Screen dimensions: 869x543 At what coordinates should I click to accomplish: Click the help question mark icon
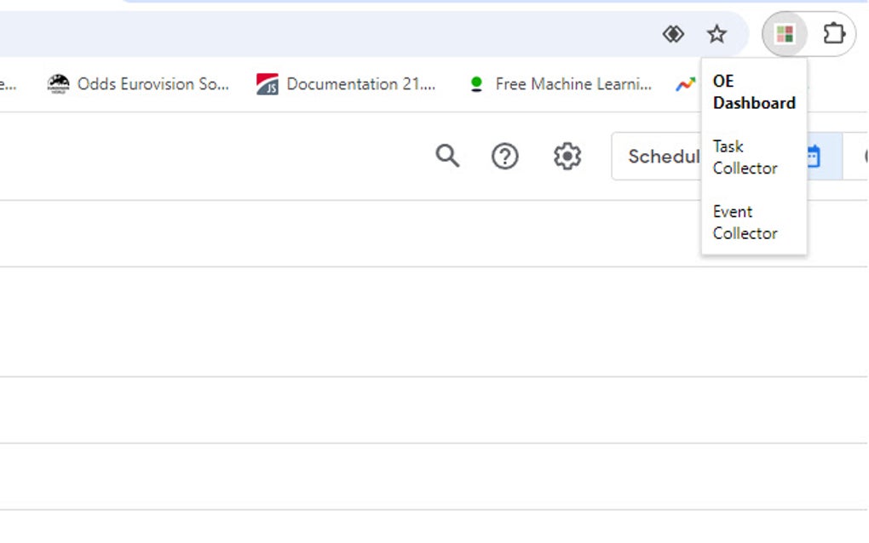[504, 156]
